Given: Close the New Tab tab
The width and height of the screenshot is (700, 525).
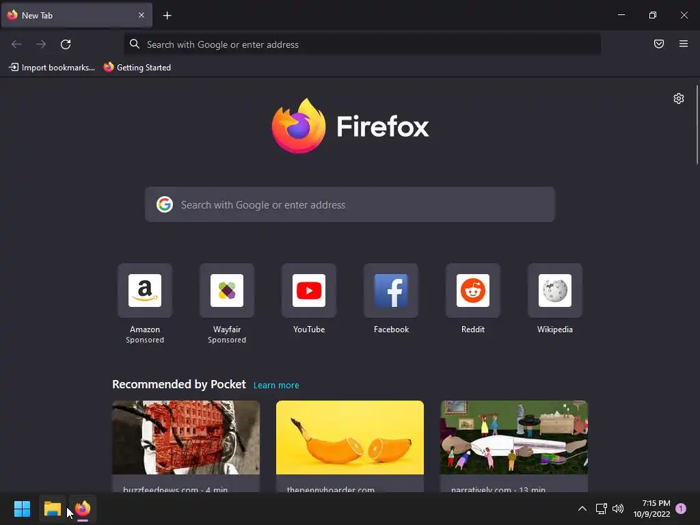Looking at the screenshot, I should 142,15.
